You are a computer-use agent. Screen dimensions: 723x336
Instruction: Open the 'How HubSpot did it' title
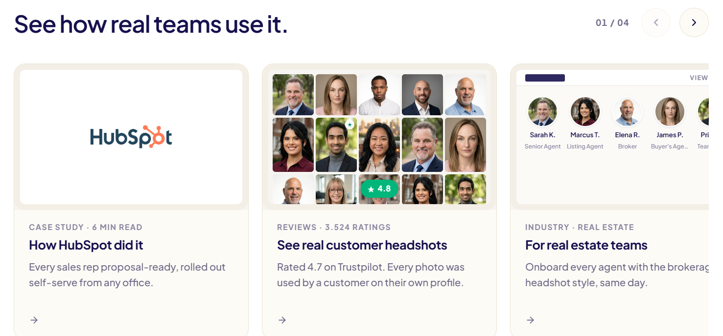click(x=86, y=245)
